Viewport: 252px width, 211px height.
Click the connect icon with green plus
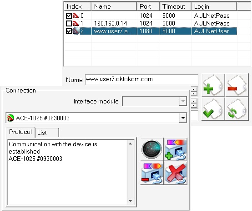tap(176, 149)
